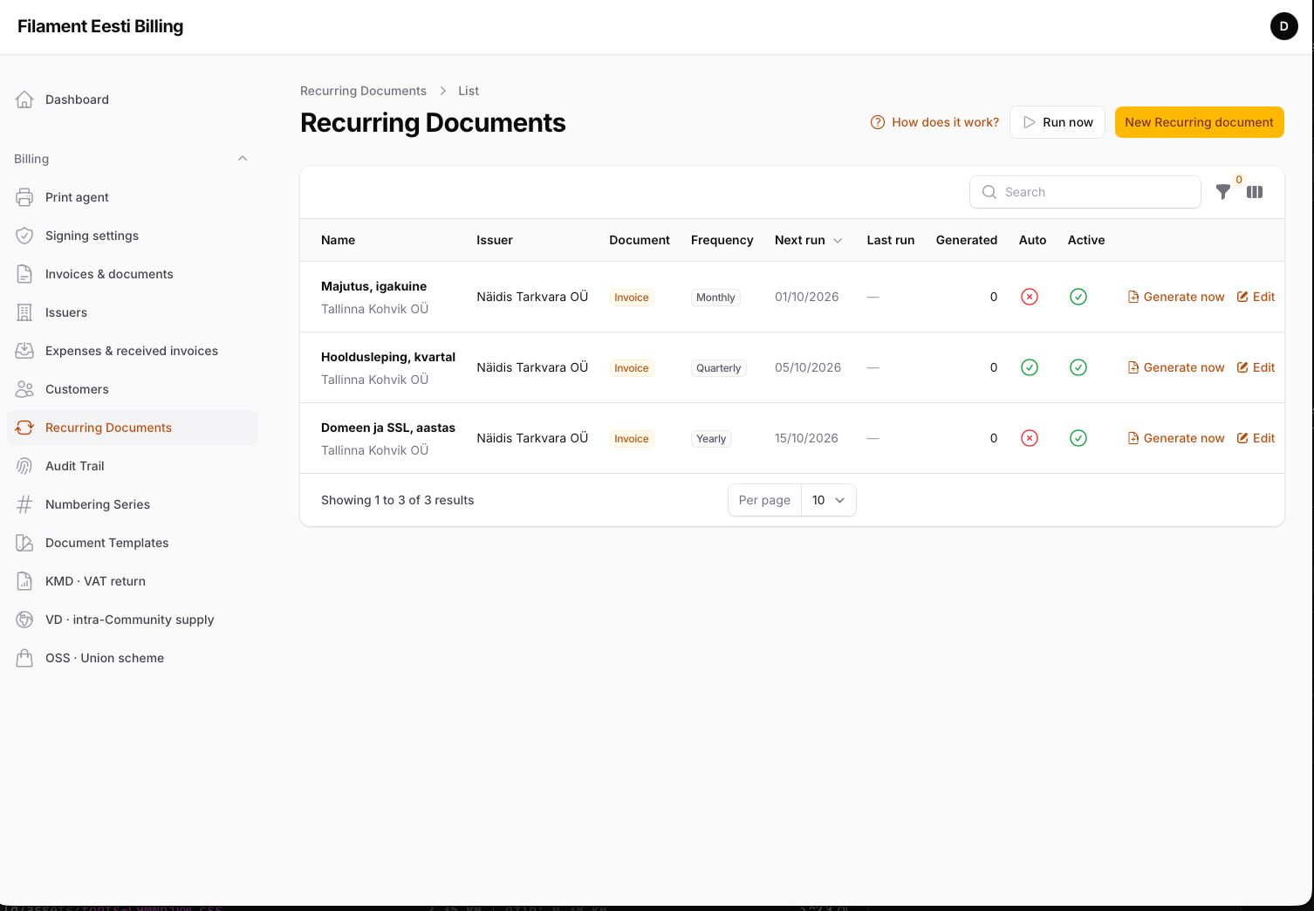Open Expenses & received invoices page

(133, 351)
